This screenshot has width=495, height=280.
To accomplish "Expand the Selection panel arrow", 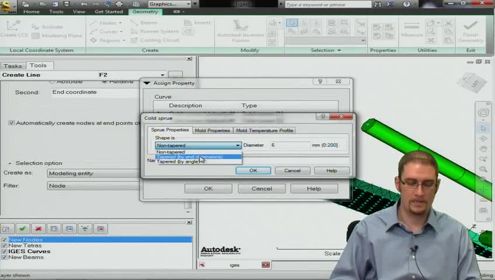I will (339, 50).
